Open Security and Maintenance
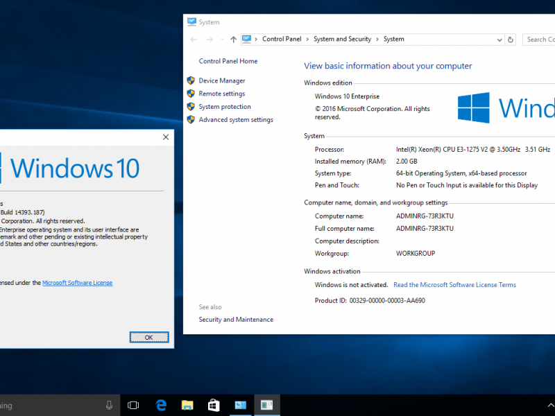 coord(236,320)
